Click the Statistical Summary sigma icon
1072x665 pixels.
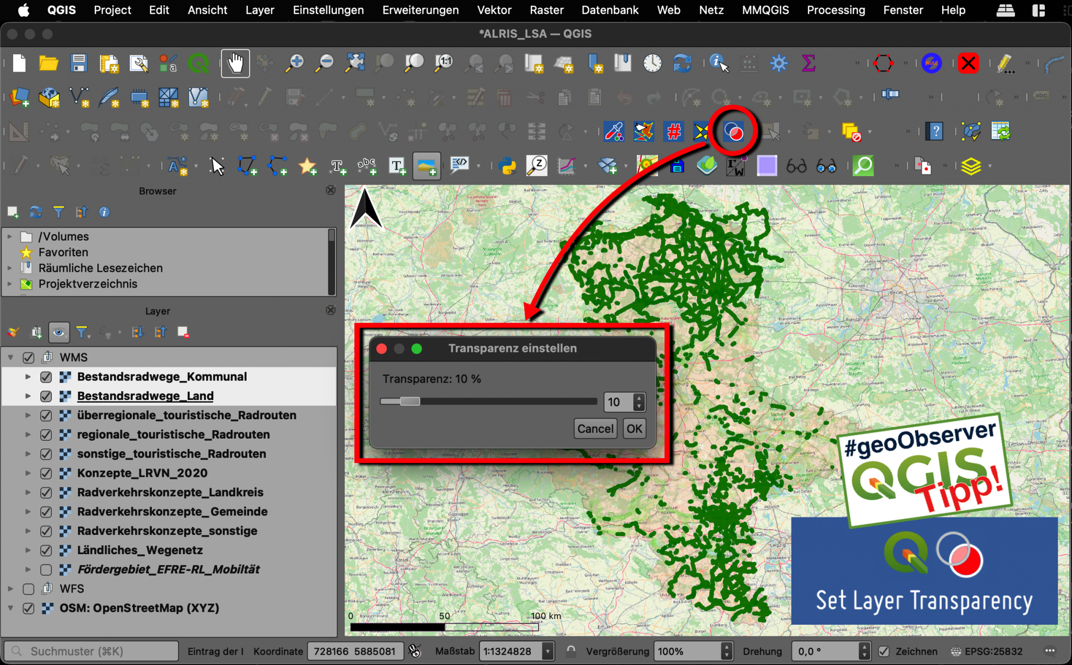tap(808, 63)
